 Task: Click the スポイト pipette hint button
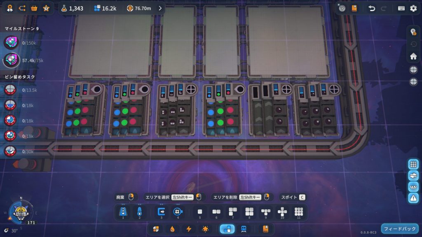(x=293, y=197)
